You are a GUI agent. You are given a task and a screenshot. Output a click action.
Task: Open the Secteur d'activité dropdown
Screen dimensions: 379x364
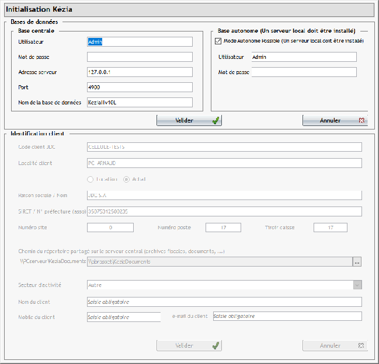tap(357, 285)
